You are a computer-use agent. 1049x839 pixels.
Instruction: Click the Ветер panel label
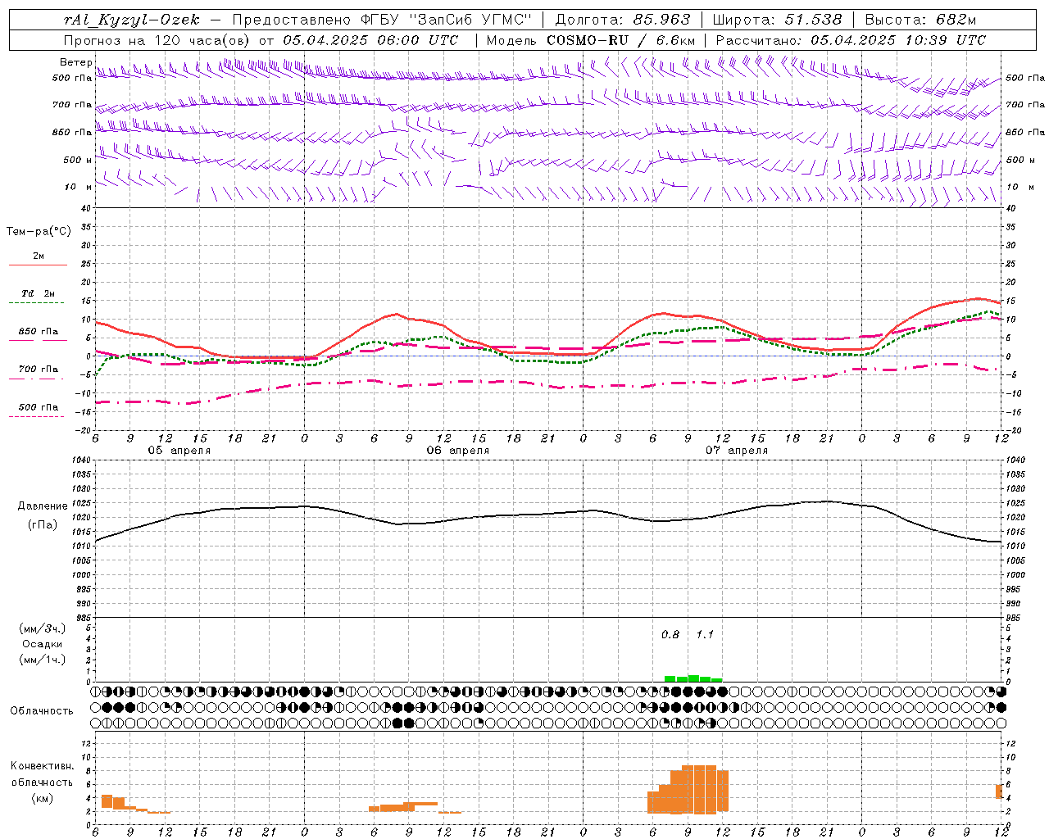[75, 62]
